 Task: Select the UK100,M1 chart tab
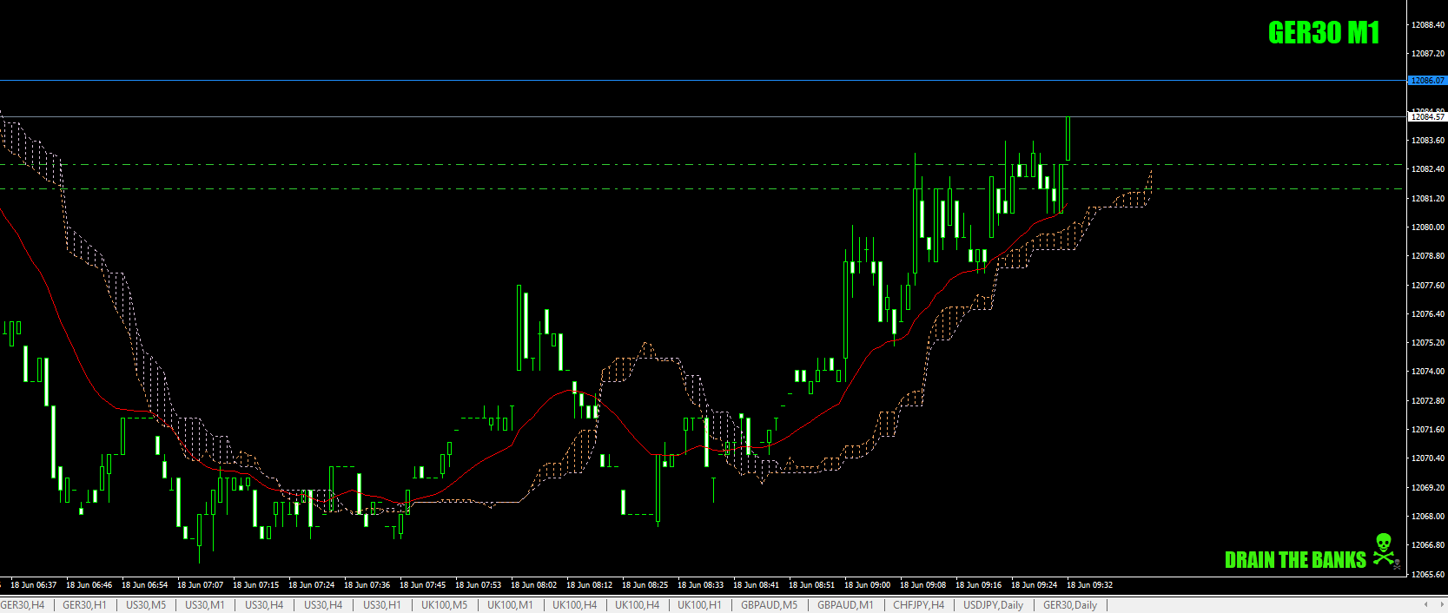click(x=510, y=605)
